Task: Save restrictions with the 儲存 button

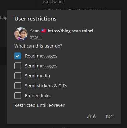Action: coord(110,117)
